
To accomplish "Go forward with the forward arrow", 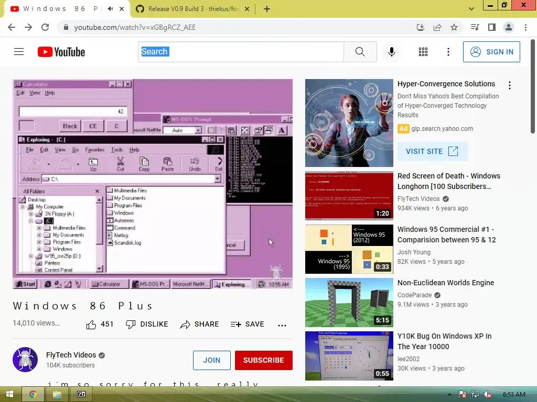I will [x=28, y=27].
